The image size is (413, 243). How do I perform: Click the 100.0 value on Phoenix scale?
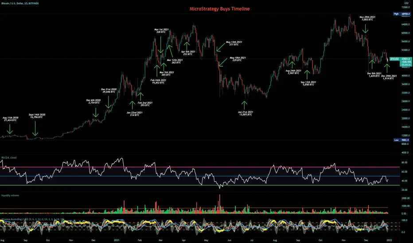[x=405, y=220]
